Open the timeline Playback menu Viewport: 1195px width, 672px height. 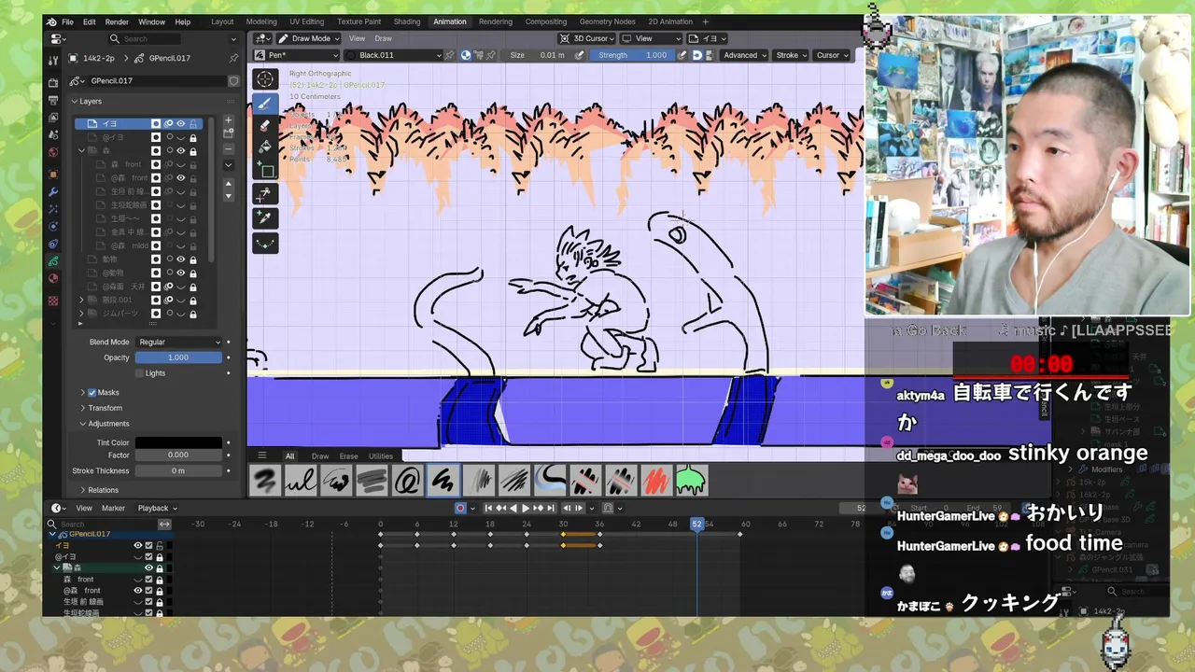point(157,509)
